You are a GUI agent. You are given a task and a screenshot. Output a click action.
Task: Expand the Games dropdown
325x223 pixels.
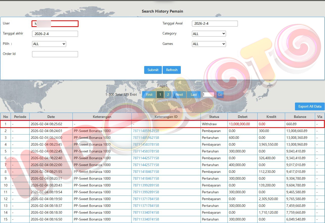click(209, 44)
